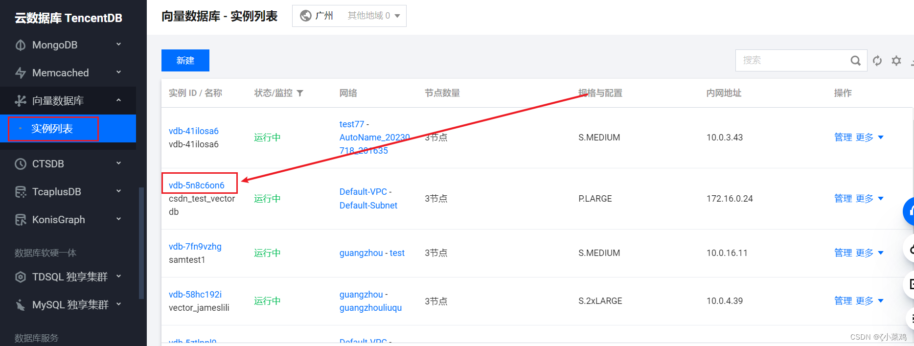Open instance vdb-7fn9vzhg link
The image size is (914, 346).
point(195,247)
